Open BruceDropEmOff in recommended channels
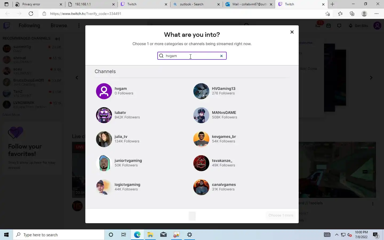The height and width of the screenshot is (240, 384). 32,82
